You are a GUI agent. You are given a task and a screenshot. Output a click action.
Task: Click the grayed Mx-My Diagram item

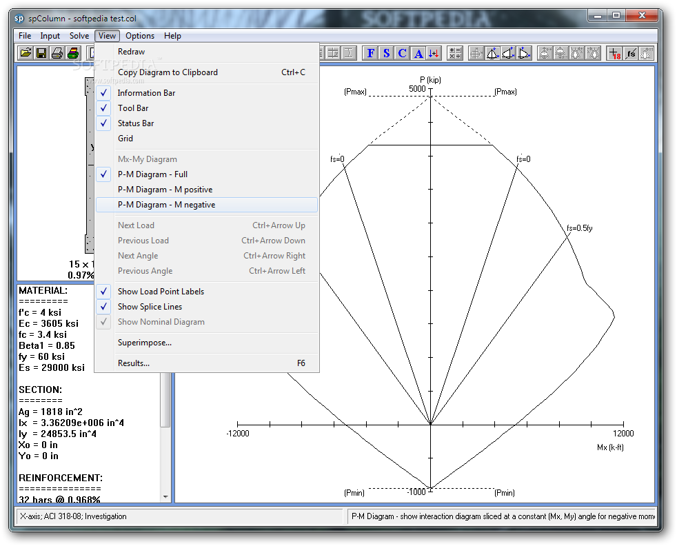coord(206,159)
